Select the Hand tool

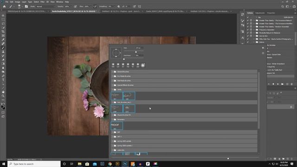pyautogui.click(x=3, y=92)
